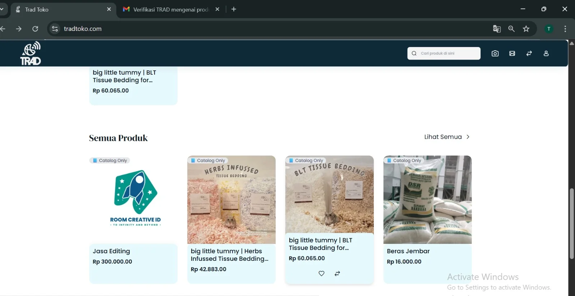The width and height of the screenshot is (575, 296).
Task: View site information for tradtoko.com
Action: point(55,29)
